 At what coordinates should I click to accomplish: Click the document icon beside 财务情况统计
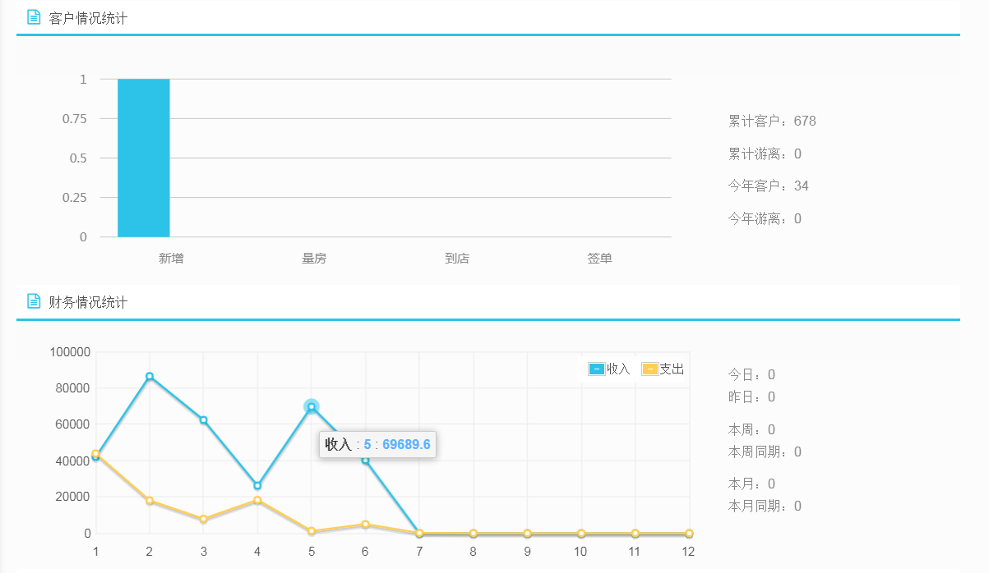pyautogui.click(x=32, y=300)
